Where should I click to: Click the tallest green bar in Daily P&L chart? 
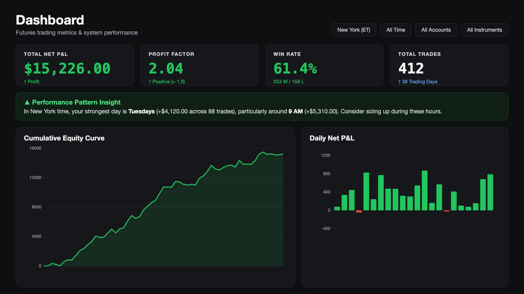(x=425, y=190)
